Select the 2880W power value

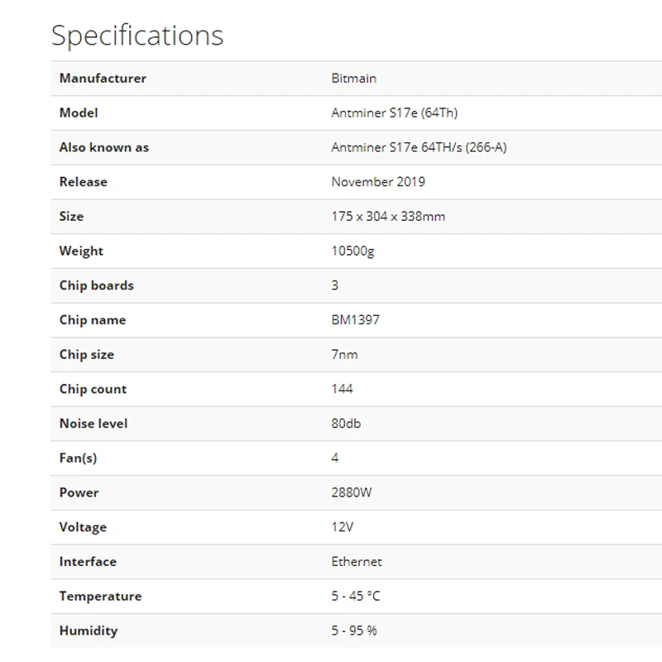point(352,492)
